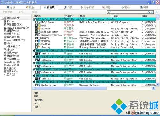
Task: Click the horizontal scrollbar thumb
Action: 71,88
